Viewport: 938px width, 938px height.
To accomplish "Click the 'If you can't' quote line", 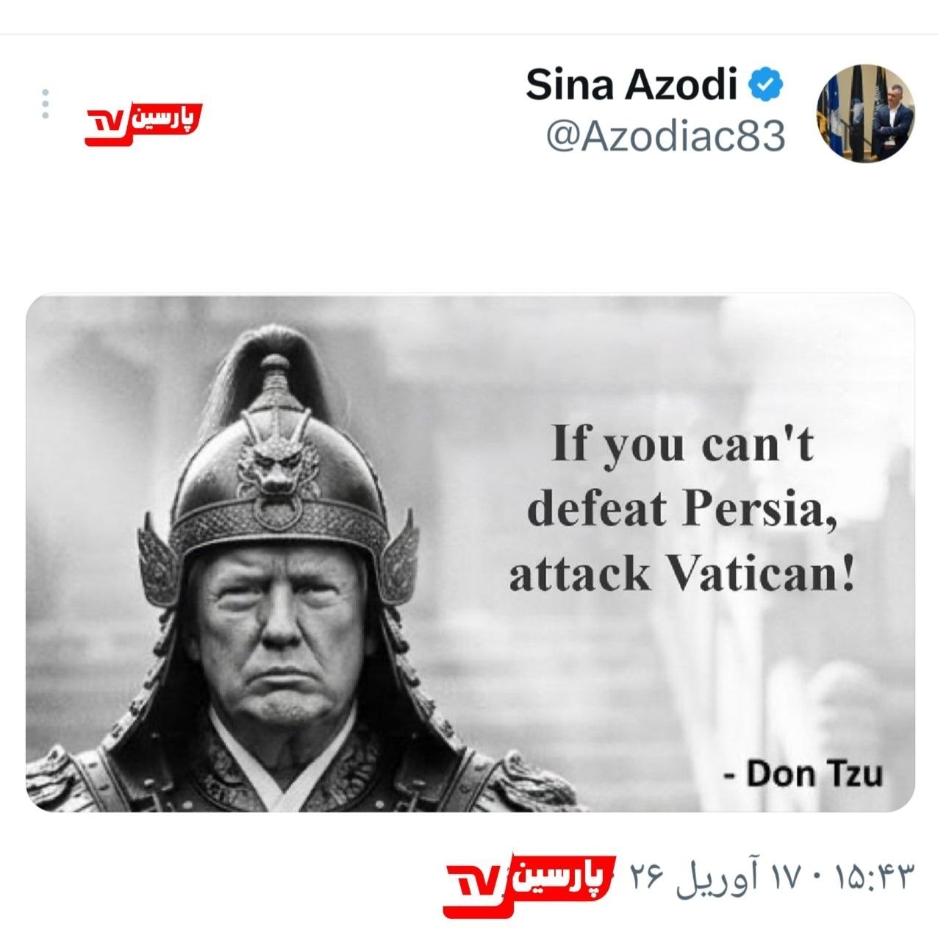I will click(x=683, y=443).
